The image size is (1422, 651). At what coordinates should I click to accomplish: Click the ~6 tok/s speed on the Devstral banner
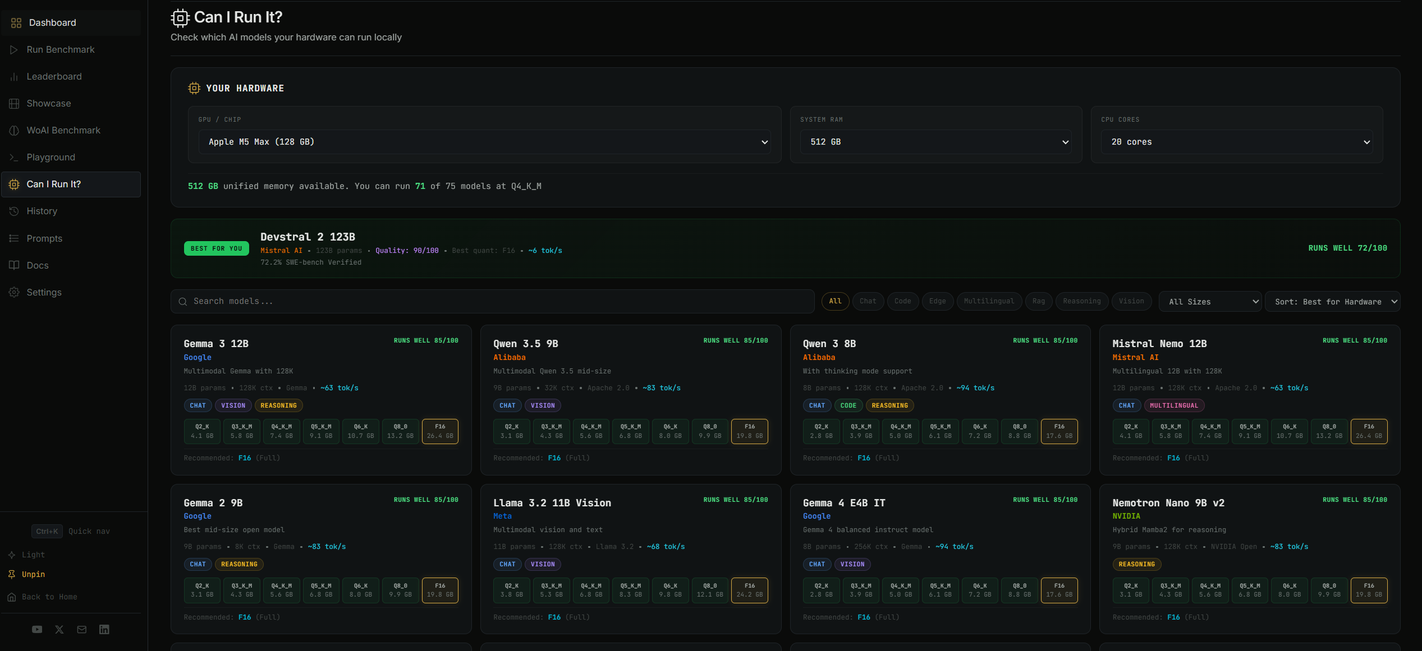545,251
